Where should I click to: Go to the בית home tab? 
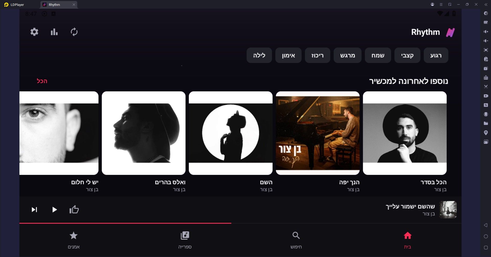[x=407, y=240]
